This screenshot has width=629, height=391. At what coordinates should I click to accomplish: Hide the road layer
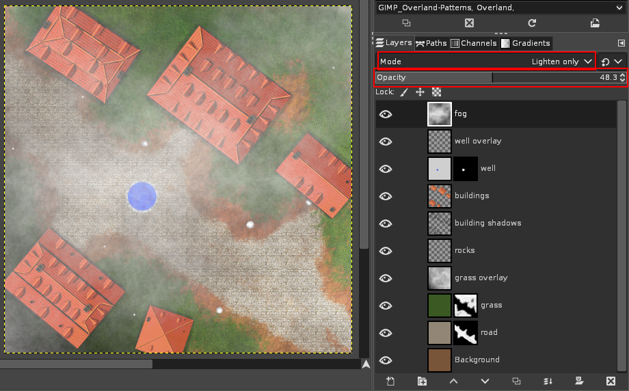[x=386, y=333]
